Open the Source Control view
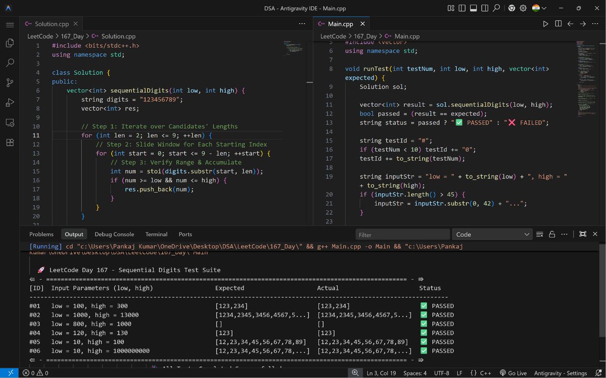606x378 pixels. pyautogui.click(x=10, y=83)
